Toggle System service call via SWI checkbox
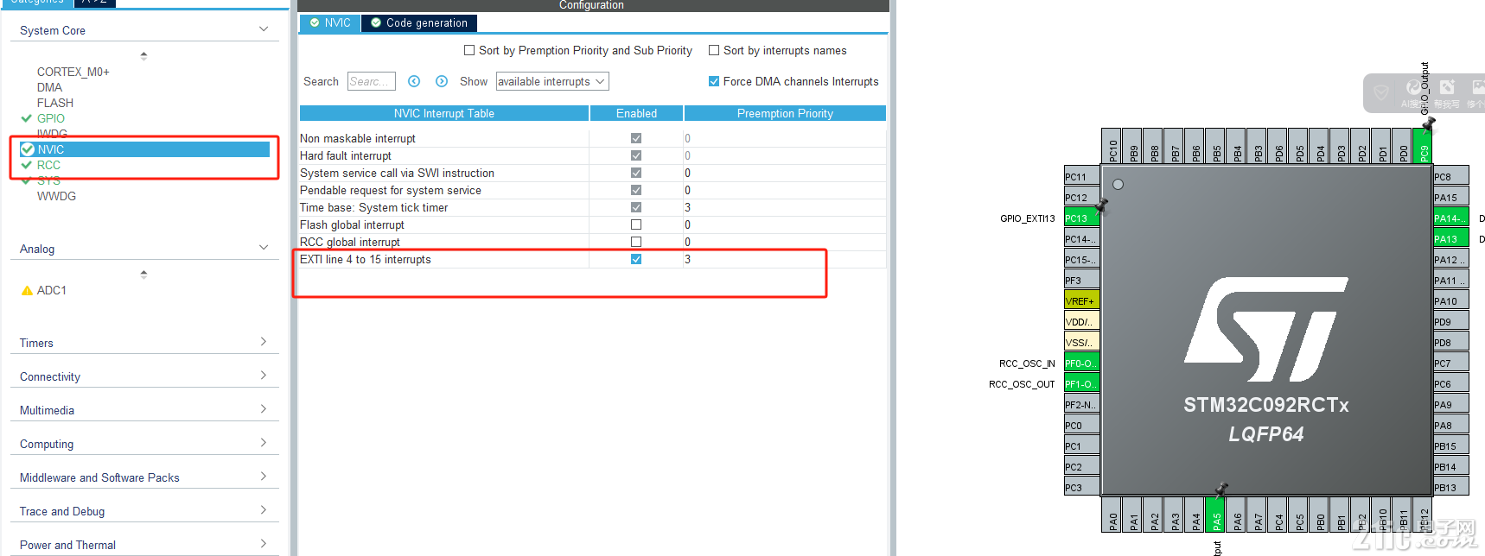1485x556 pixels. [x=636, y=173]
